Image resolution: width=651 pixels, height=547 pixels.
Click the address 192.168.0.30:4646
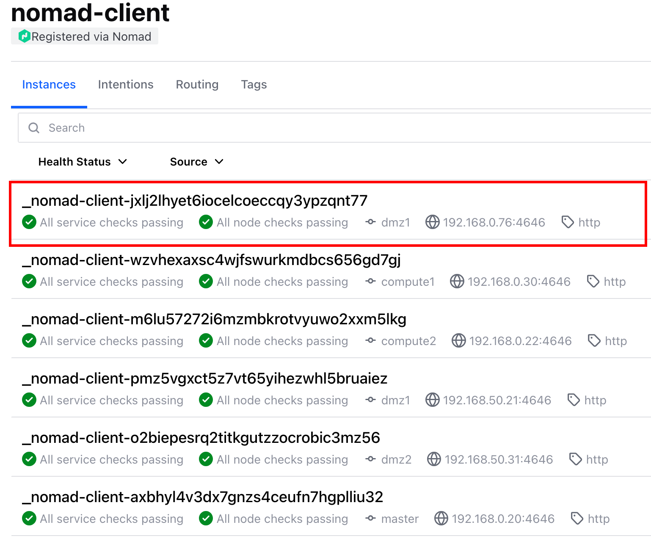[x=519, y=282]
